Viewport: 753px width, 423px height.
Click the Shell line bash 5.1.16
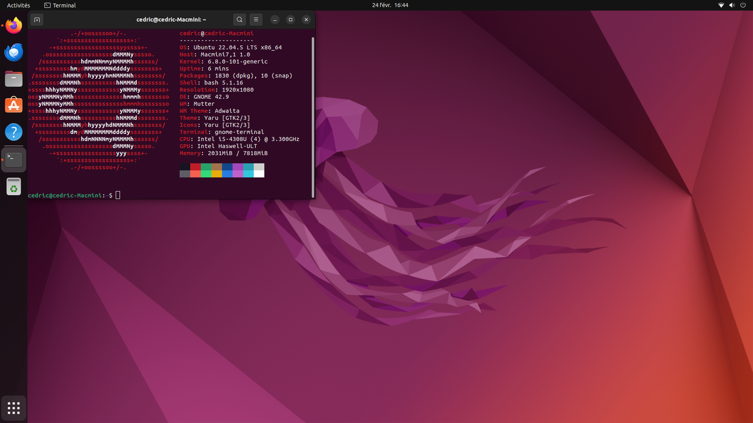211,83
